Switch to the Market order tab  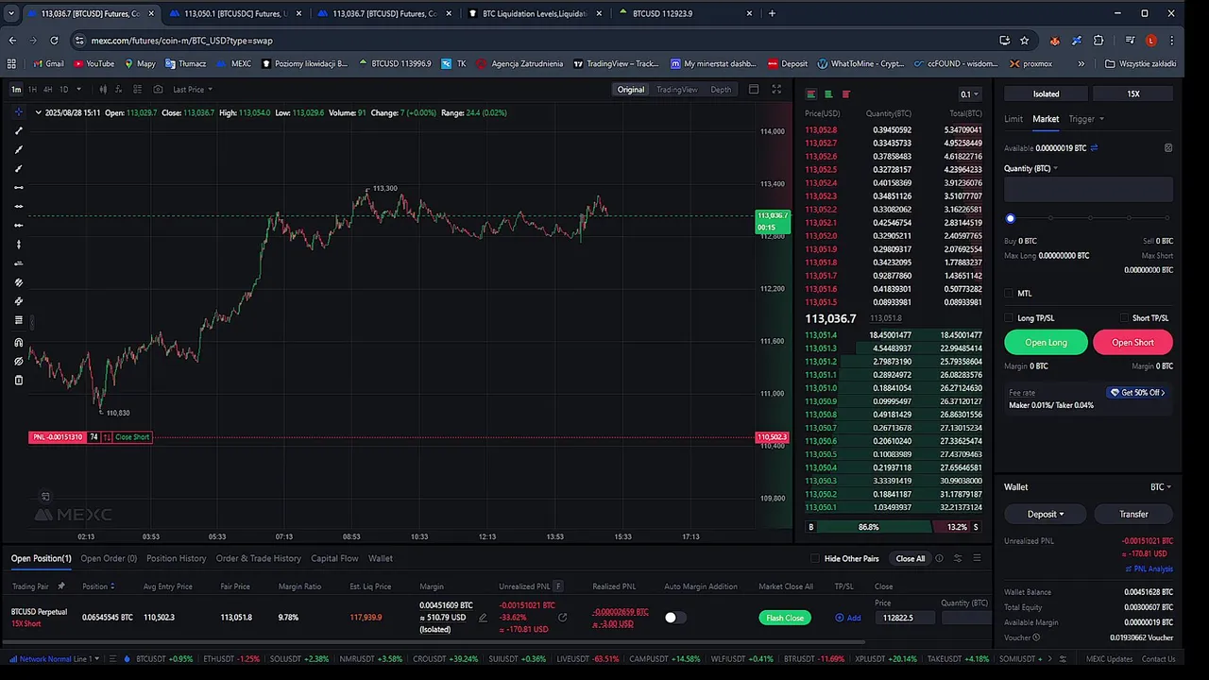point(1046,119)
